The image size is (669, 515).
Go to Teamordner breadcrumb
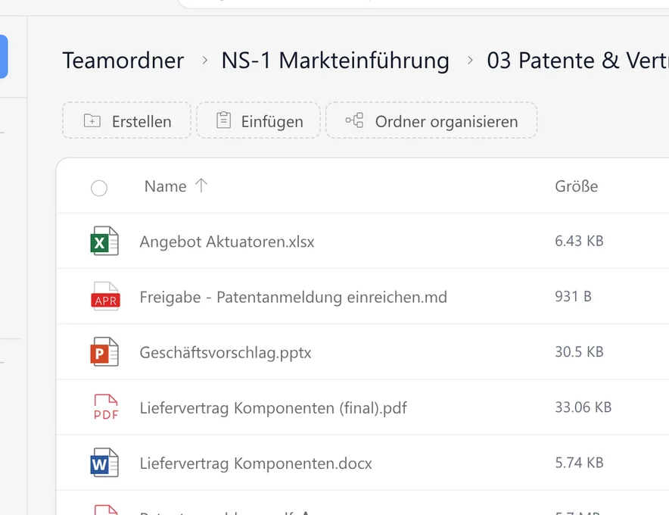coord(123,61)
